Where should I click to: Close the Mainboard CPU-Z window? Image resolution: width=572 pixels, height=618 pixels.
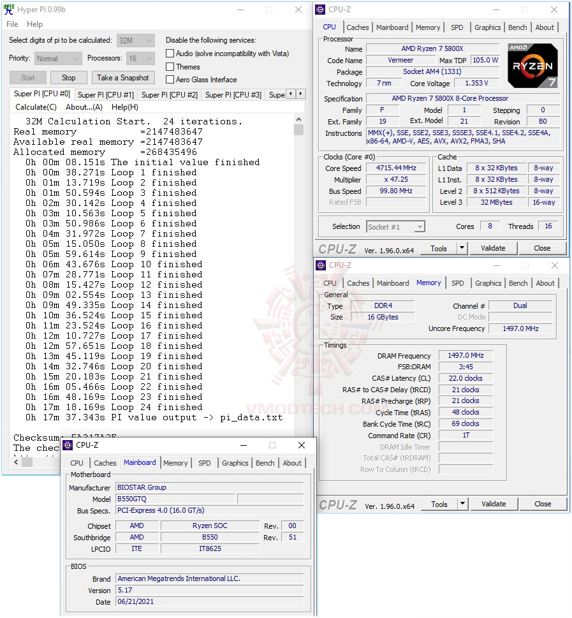point(302,445)
